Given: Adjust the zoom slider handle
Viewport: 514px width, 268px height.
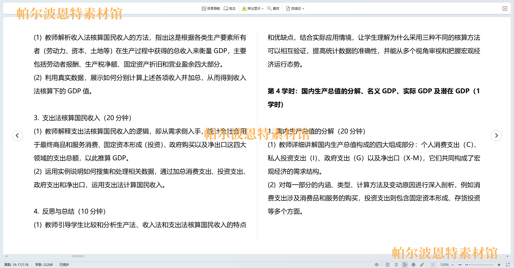Looking at the screenshot, I should [x=469, y=265].
